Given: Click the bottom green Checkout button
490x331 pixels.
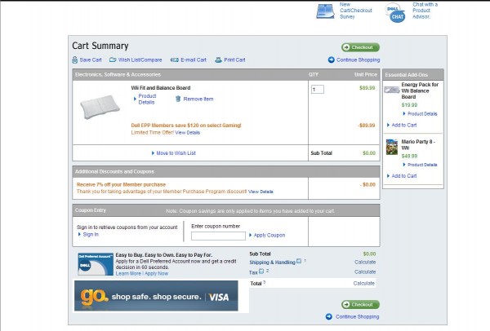Looking at the screenshot, I should pyautogui.click(x=360, y=304).
